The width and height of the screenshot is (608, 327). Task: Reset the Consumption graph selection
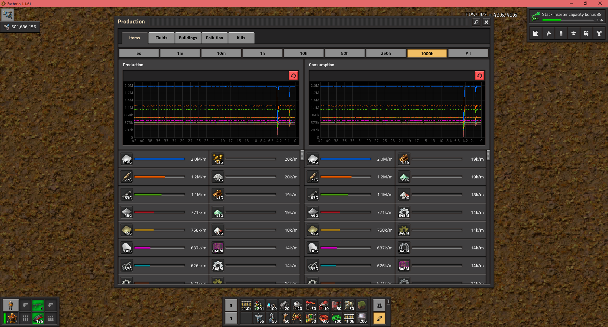point(479,75)
